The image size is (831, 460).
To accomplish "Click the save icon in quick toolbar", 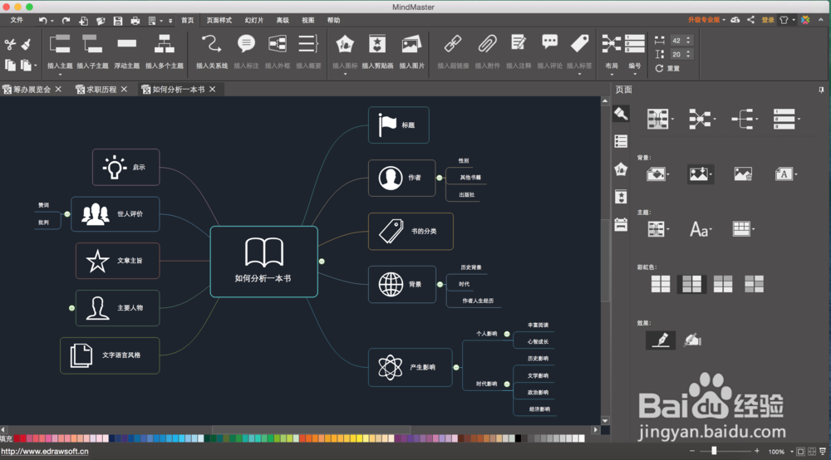I will tap(118, 21).
